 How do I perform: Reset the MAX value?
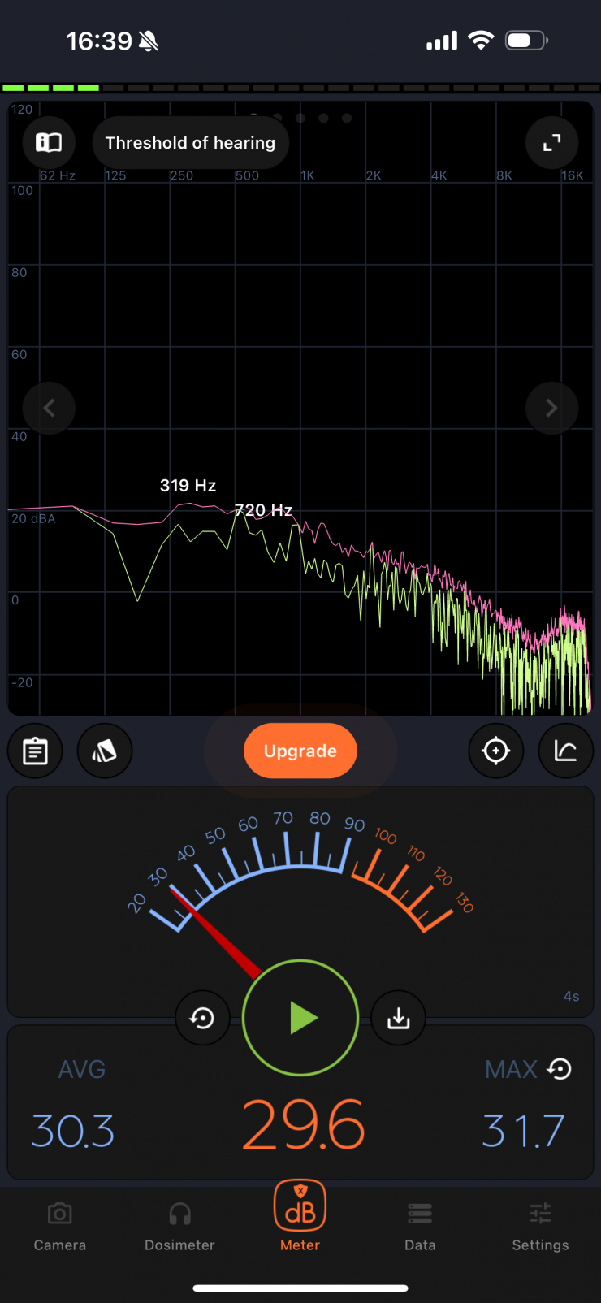560,1069
